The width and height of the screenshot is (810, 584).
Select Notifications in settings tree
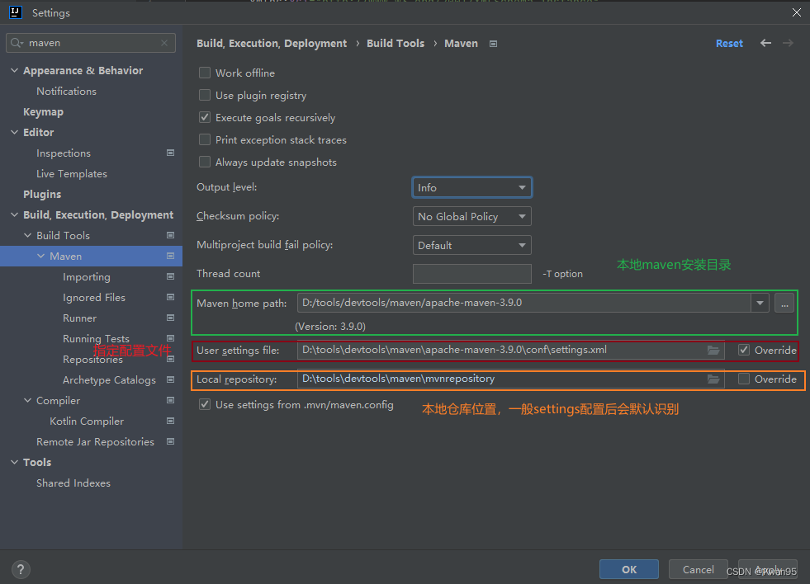tap(66, 92)
